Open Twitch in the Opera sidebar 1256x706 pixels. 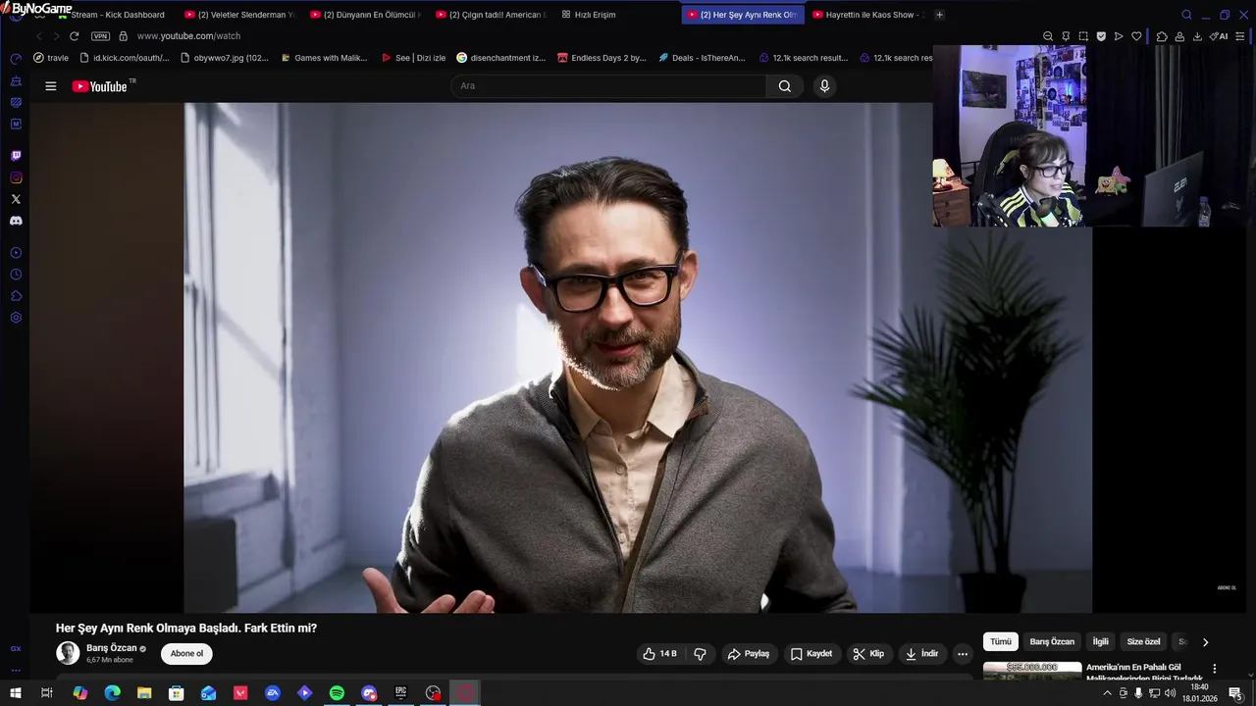coord(16,156)
